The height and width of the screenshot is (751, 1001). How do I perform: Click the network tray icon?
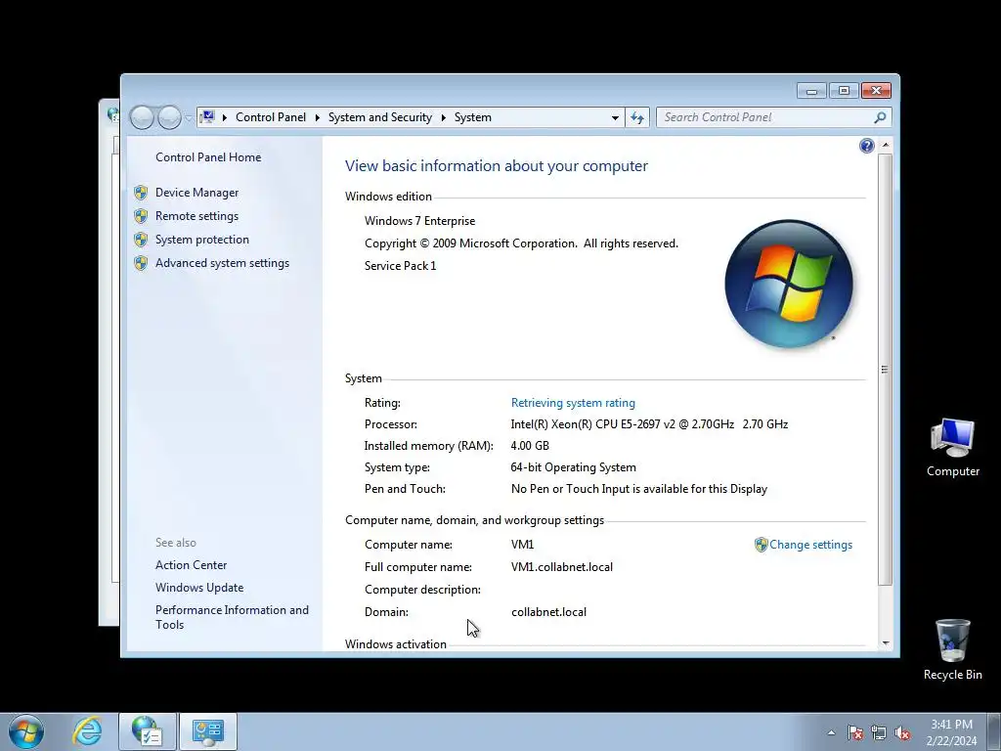coord(879,732)
